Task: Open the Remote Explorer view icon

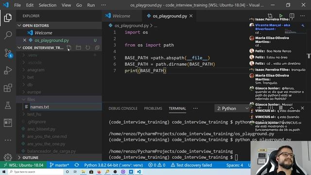Action: (8, 122)
